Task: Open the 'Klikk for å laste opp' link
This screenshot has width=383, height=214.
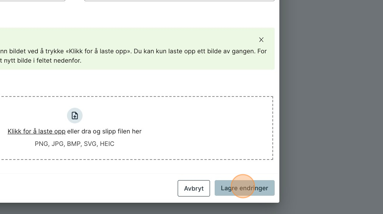Action: point(37,132)
